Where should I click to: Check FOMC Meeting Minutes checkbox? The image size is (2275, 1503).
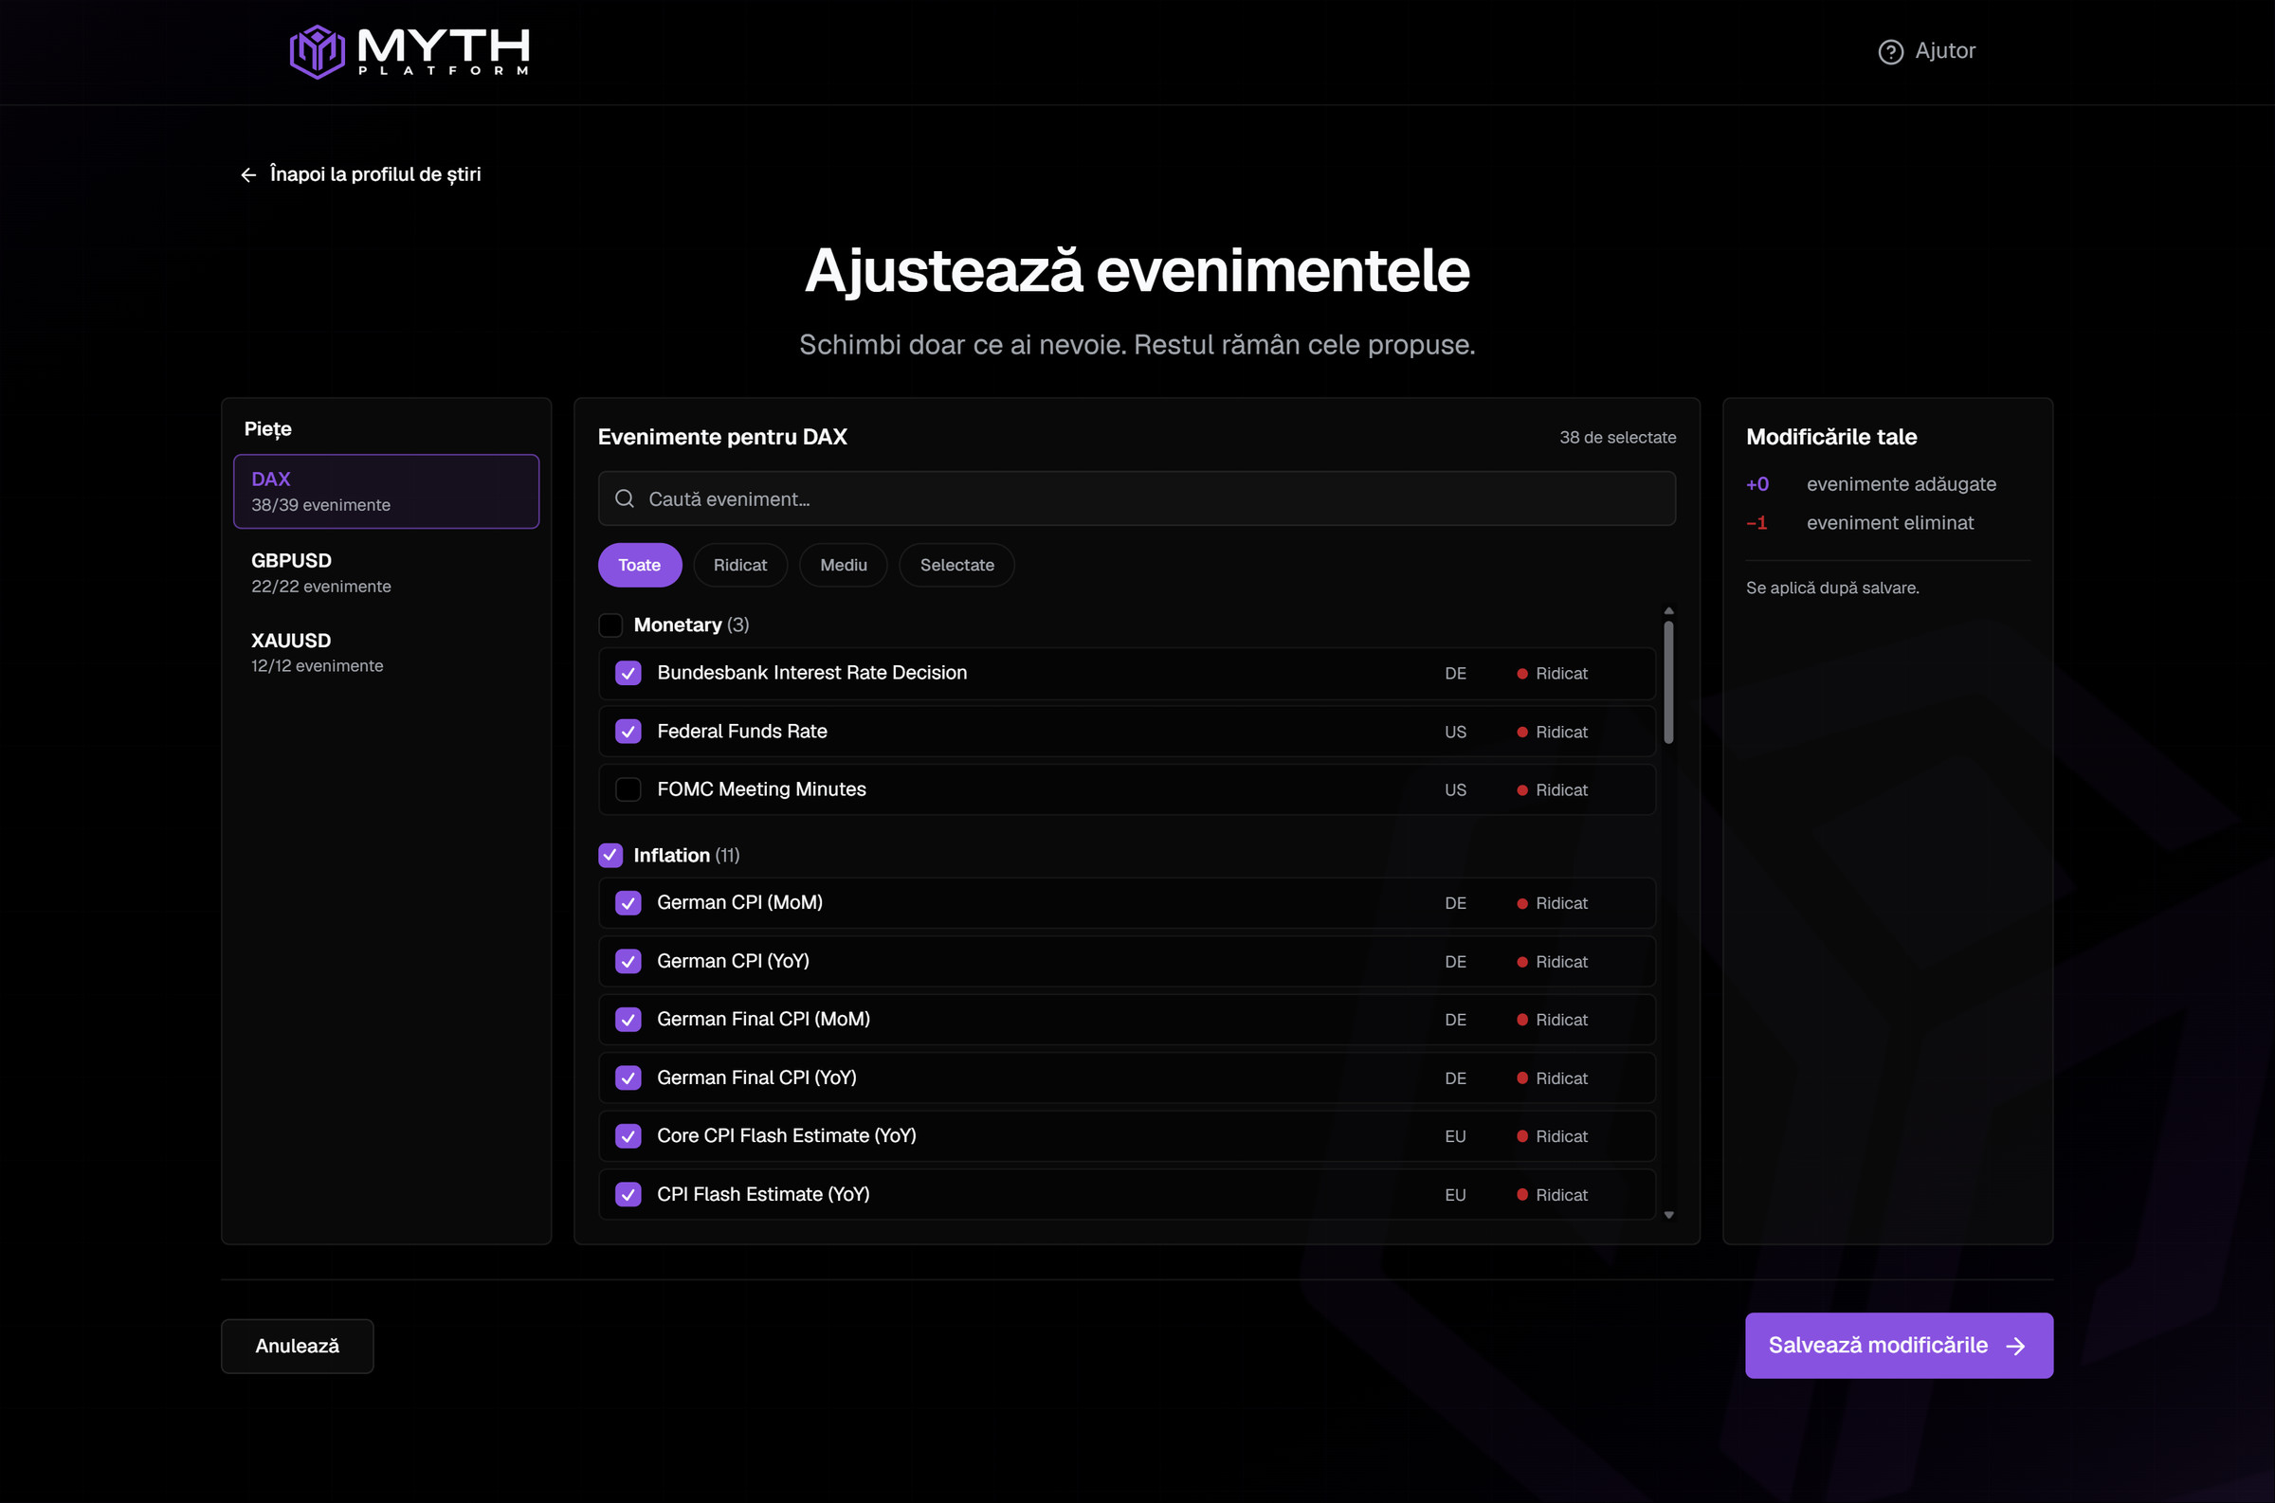[x=628, y=788]
